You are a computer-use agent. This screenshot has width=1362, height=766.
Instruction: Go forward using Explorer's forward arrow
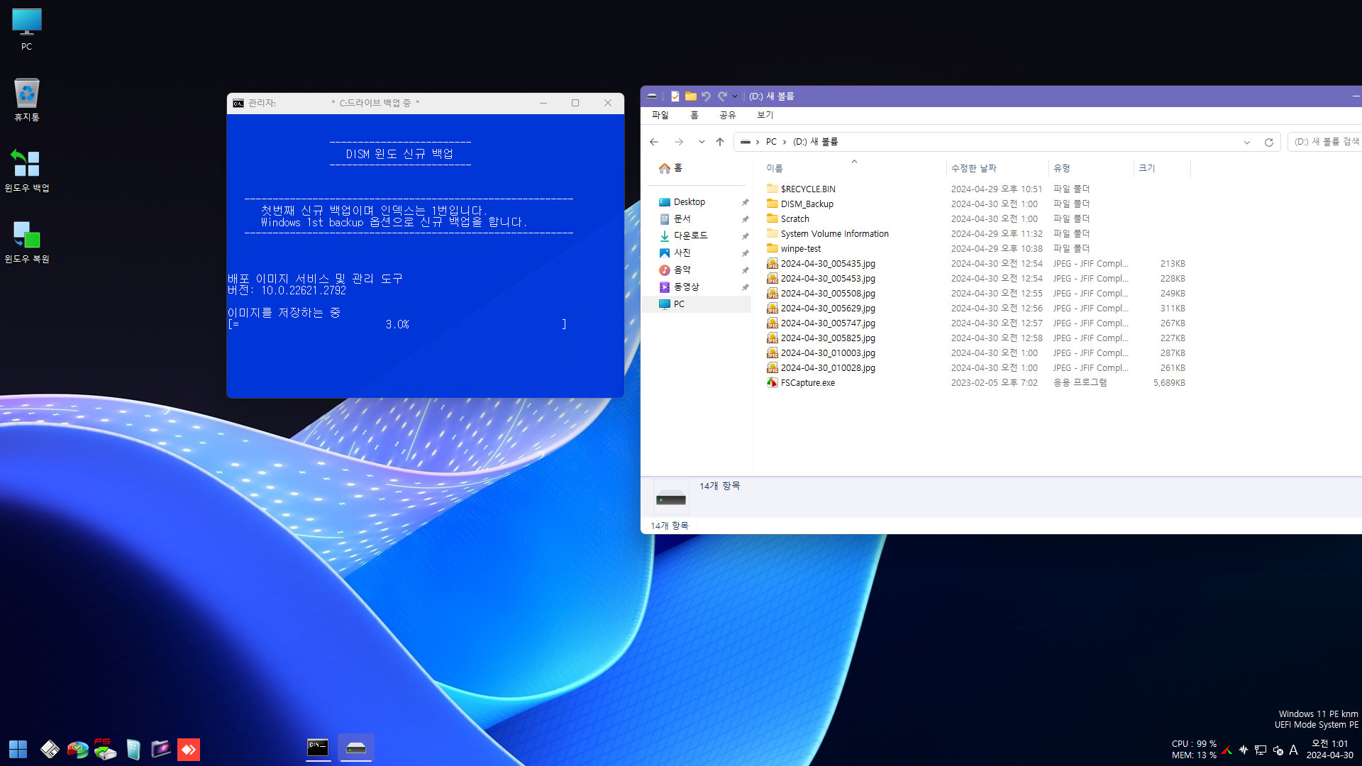click(679, 142)
